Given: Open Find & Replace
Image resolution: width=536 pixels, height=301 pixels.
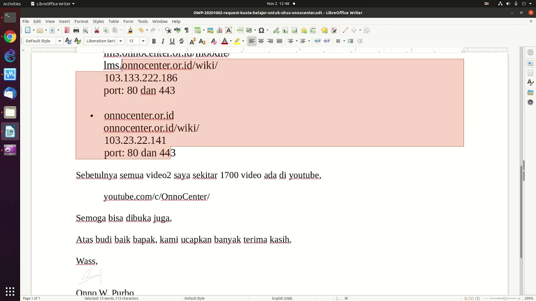Looking at the screenshot, I should pyautogui.click(x=168, y=30).
